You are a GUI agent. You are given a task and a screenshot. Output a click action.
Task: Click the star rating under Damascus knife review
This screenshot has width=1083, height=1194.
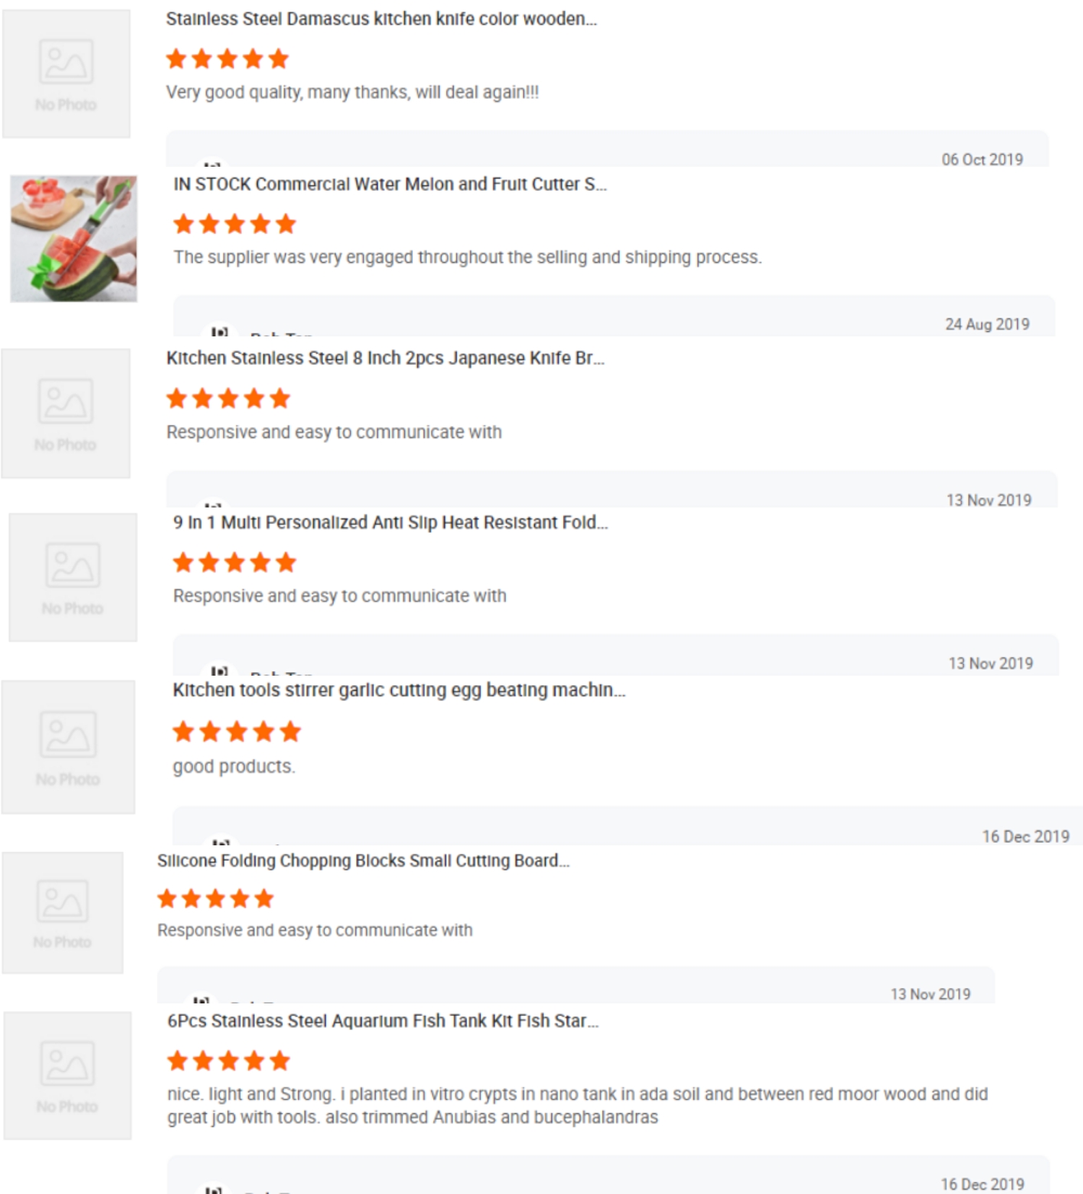tap(227, 59)
